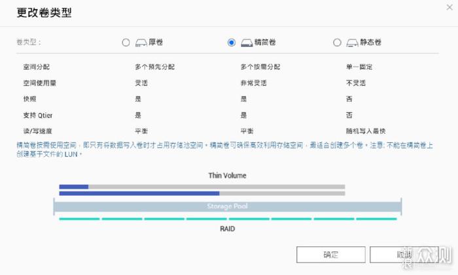Confirm with the 确定 button

[x=331, y=255]
